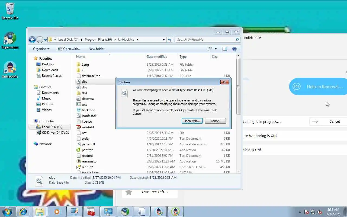This screenshot has height=217, width=347.
Task: Click the SOS help chat icon
Action: point(297,87)
